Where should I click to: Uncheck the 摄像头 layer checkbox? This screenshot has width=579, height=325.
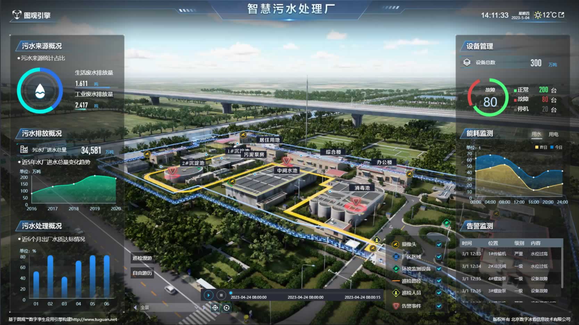click(439, 245)
